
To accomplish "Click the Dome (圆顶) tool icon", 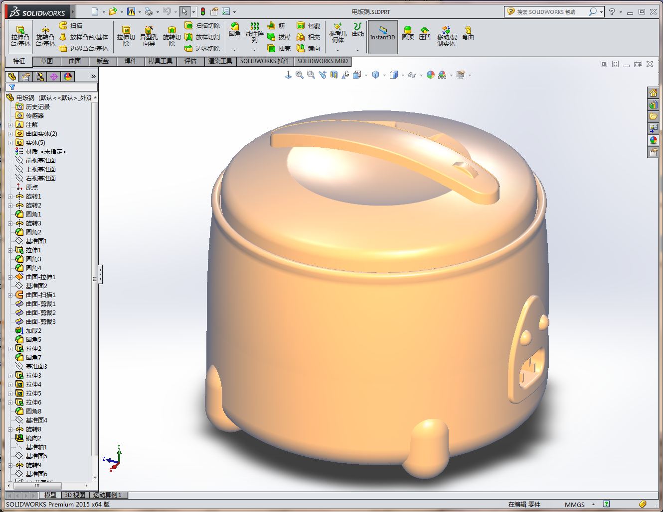I will (x=407, y=33).
